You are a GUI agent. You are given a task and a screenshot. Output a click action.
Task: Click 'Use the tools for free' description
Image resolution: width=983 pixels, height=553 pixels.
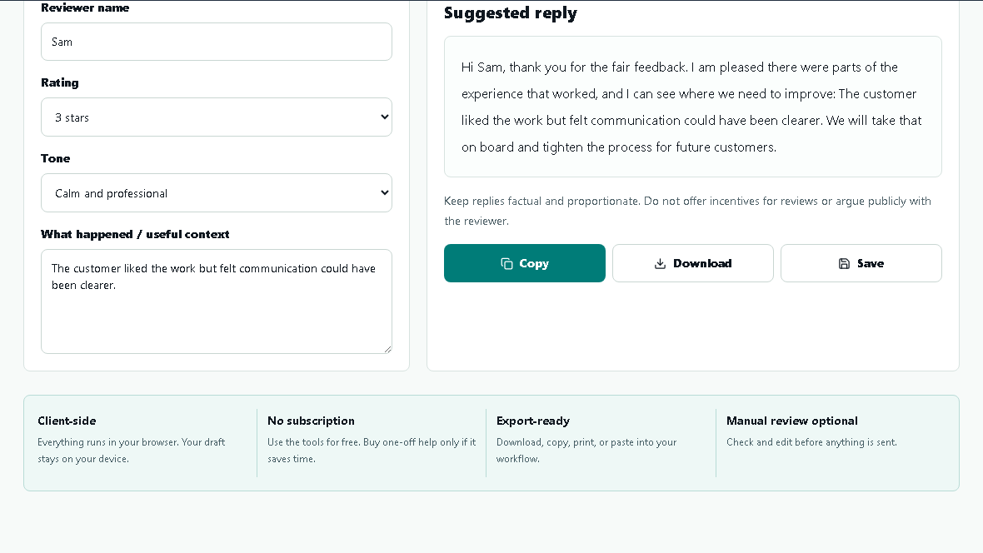click(372, 451)
